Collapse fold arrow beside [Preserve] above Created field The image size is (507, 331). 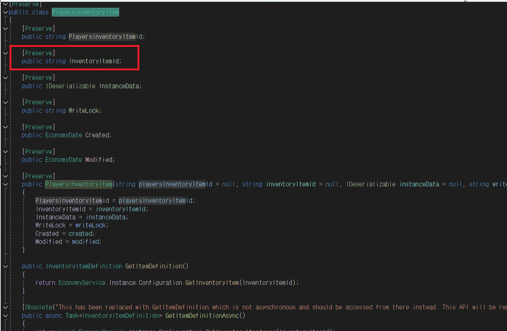5,127
